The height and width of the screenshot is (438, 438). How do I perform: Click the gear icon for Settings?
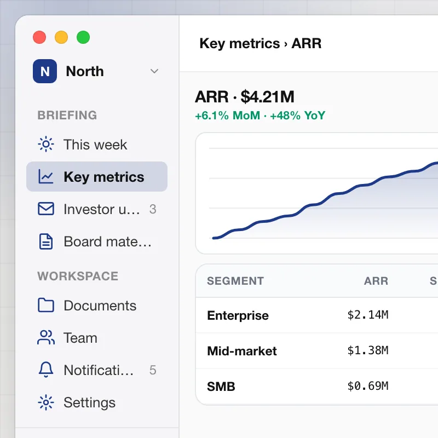coord(46,402)
